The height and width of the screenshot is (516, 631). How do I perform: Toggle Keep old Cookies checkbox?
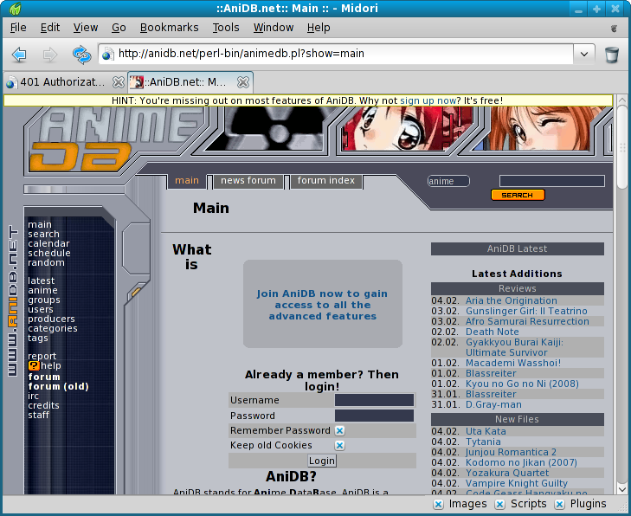[339, 446]
